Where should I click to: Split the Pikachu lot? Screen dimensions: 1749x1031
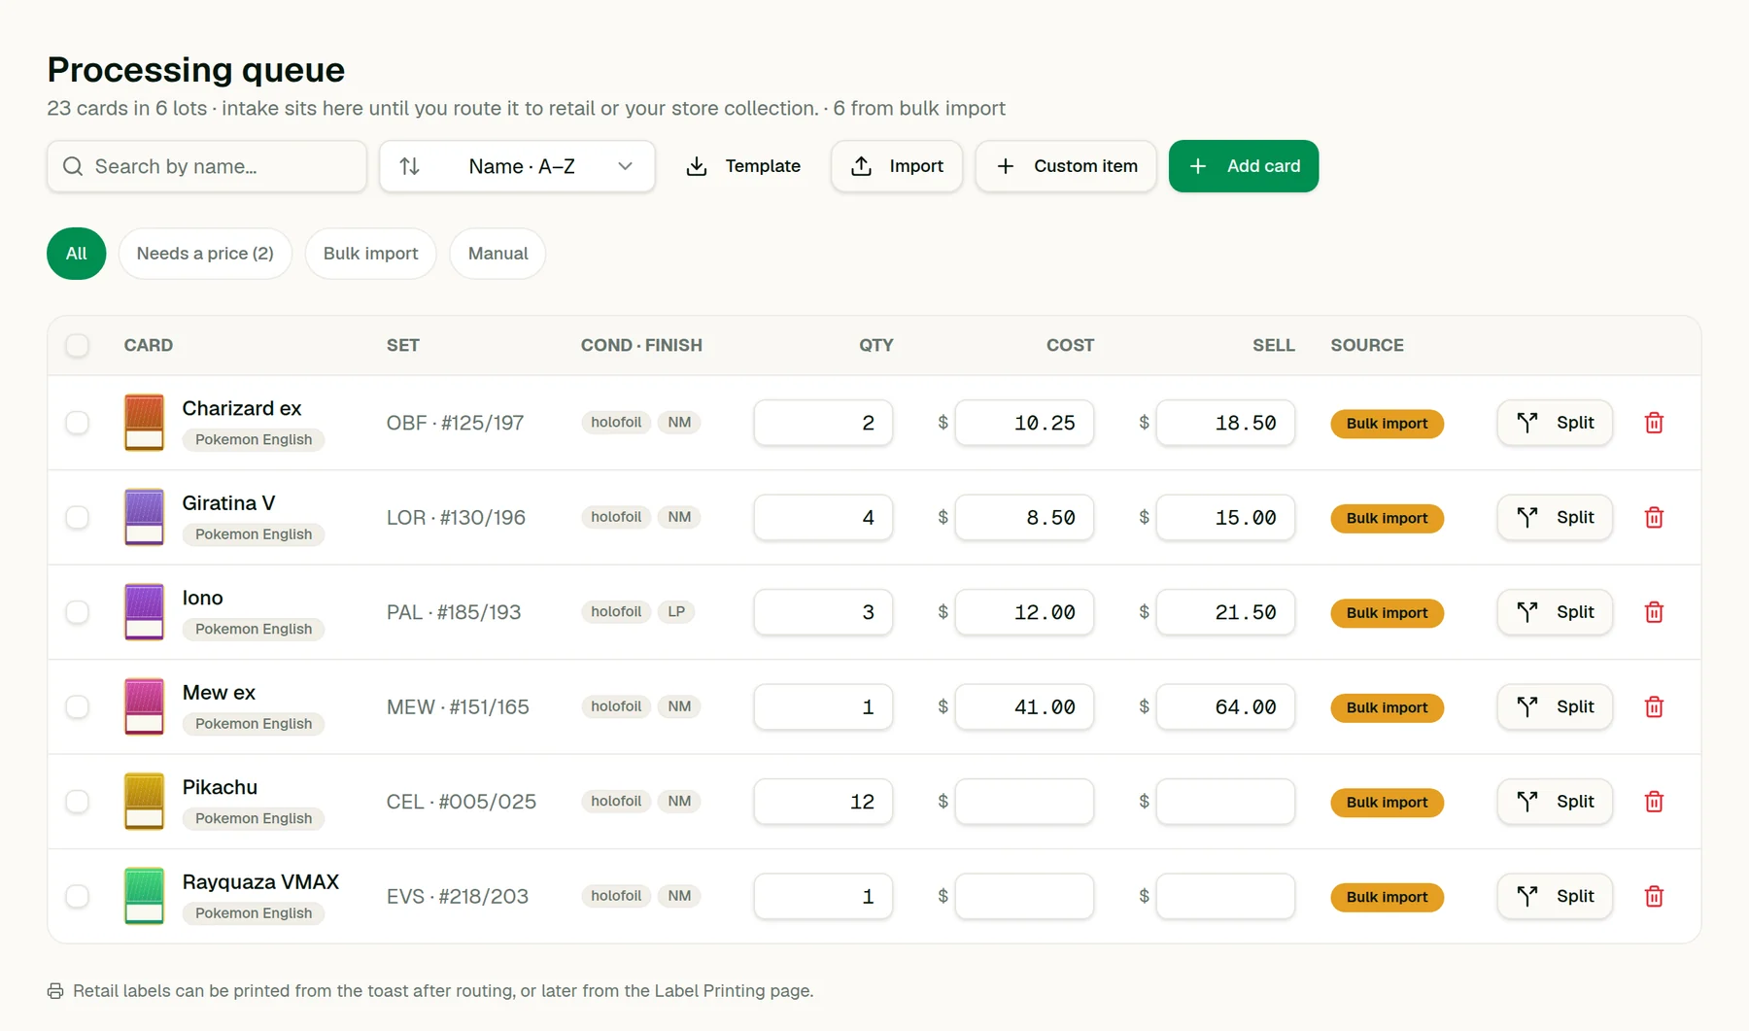pyautogui.click(x=1555, y=802)
